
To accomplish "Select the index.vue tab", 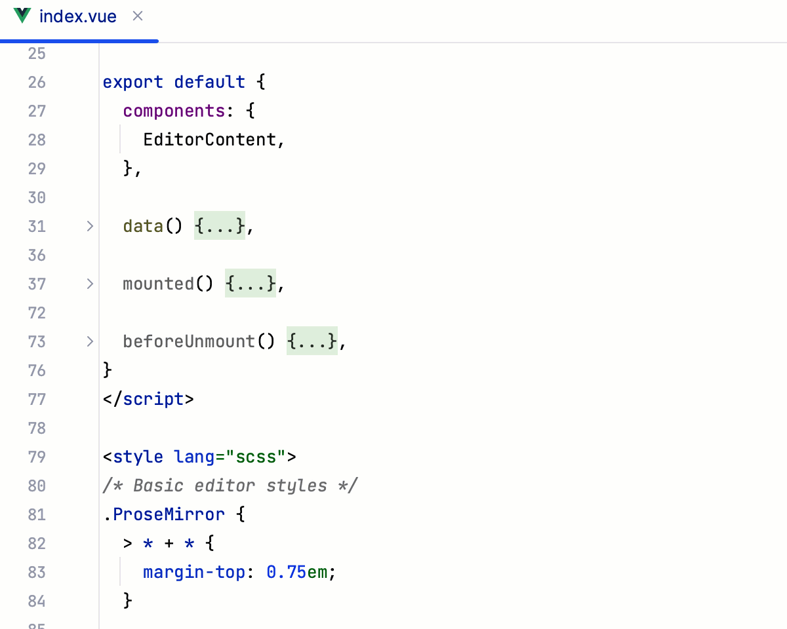I will [79, 16].
